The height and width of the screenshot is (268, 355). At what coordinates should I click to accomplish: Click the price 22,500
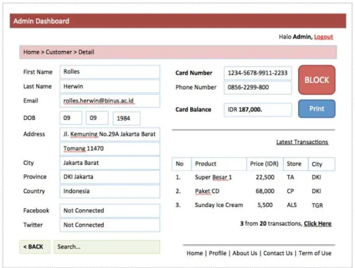tap(265, 177)
